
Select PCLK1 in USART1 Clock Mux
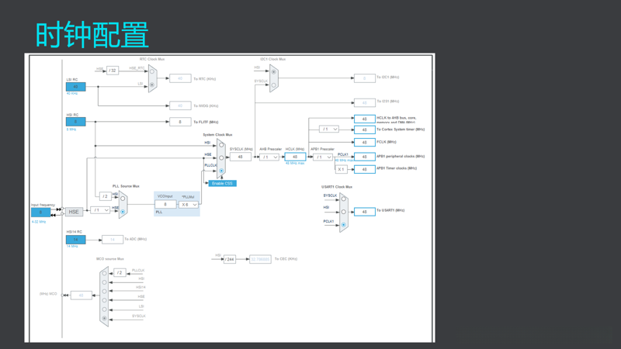coord(343,225)
